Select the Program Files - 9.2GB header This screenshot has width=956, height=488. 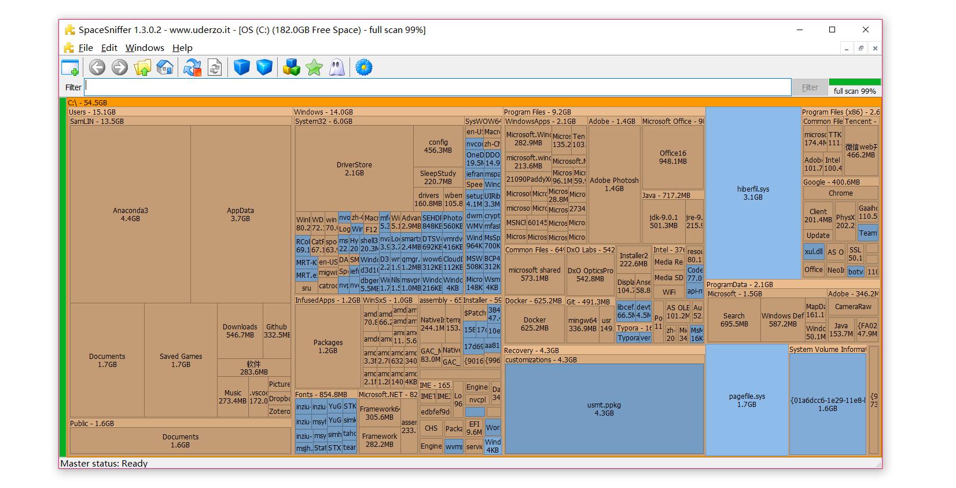(x=604, y=112)
